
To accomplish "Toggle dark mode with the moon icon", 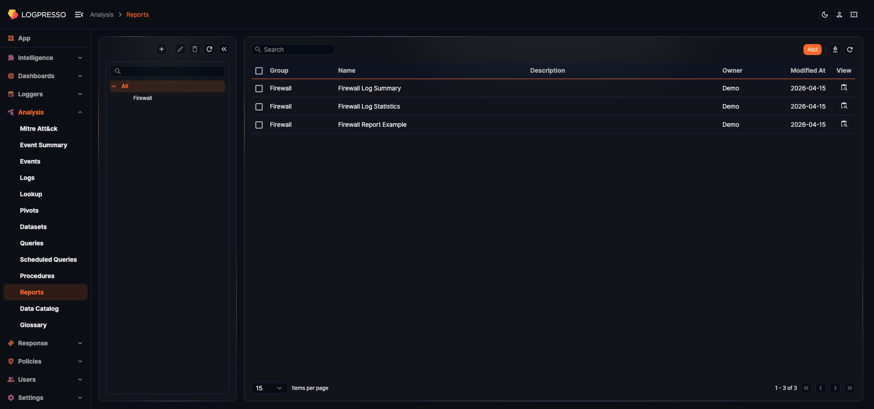I will [825, 15].
